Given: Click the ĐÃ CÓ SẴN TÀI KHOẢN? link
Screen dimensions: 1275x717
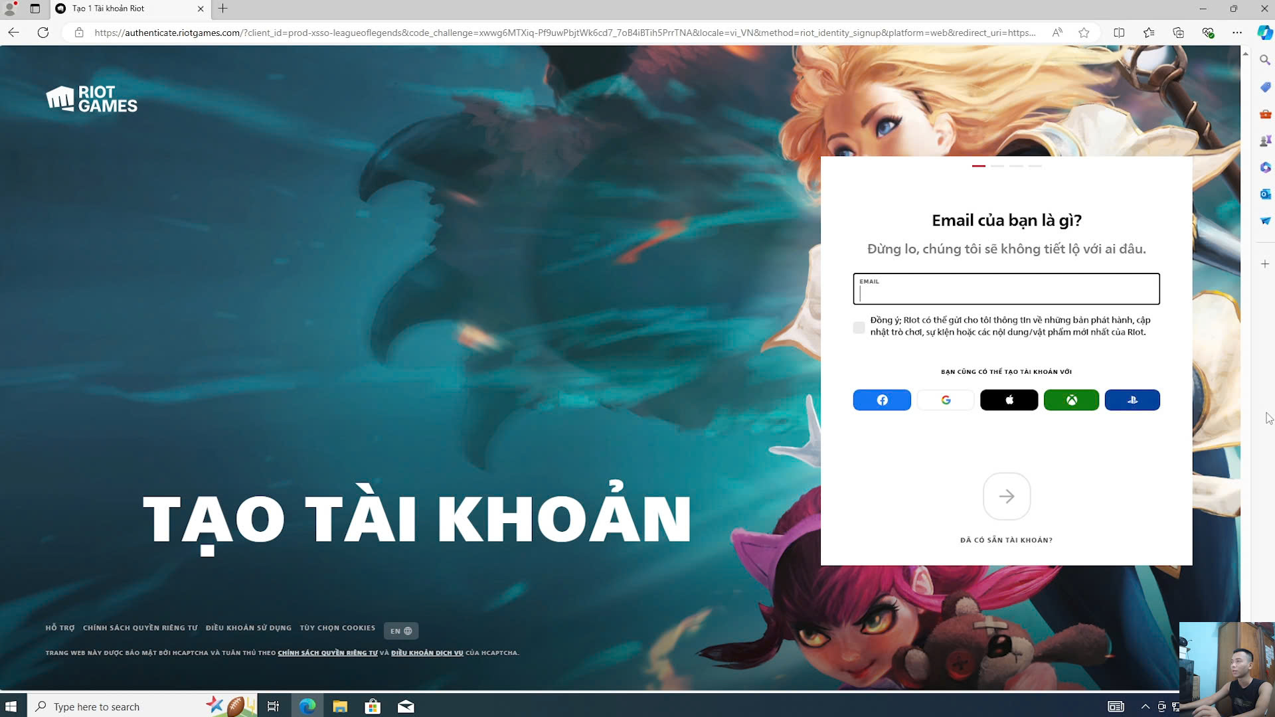Looking at the screenshot, I should point(1006,540).
